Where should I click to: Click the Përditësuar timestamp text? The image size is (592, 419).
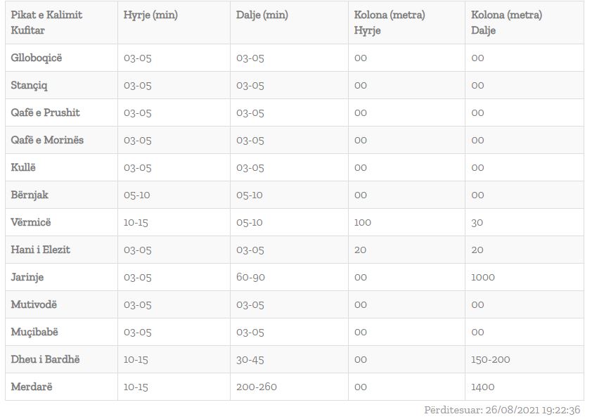click(x=502, y=410)
